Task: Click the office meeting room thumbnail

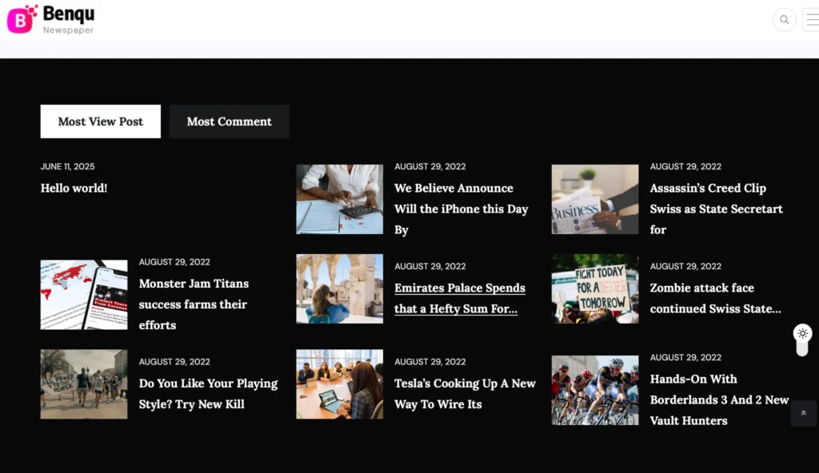Action: (x=339, y=384)
